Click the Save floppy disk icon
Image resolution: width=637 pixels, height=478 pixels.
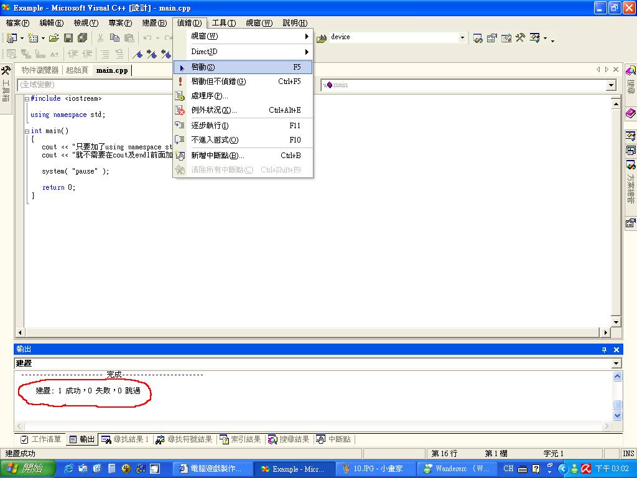click(x=68, y=38)
